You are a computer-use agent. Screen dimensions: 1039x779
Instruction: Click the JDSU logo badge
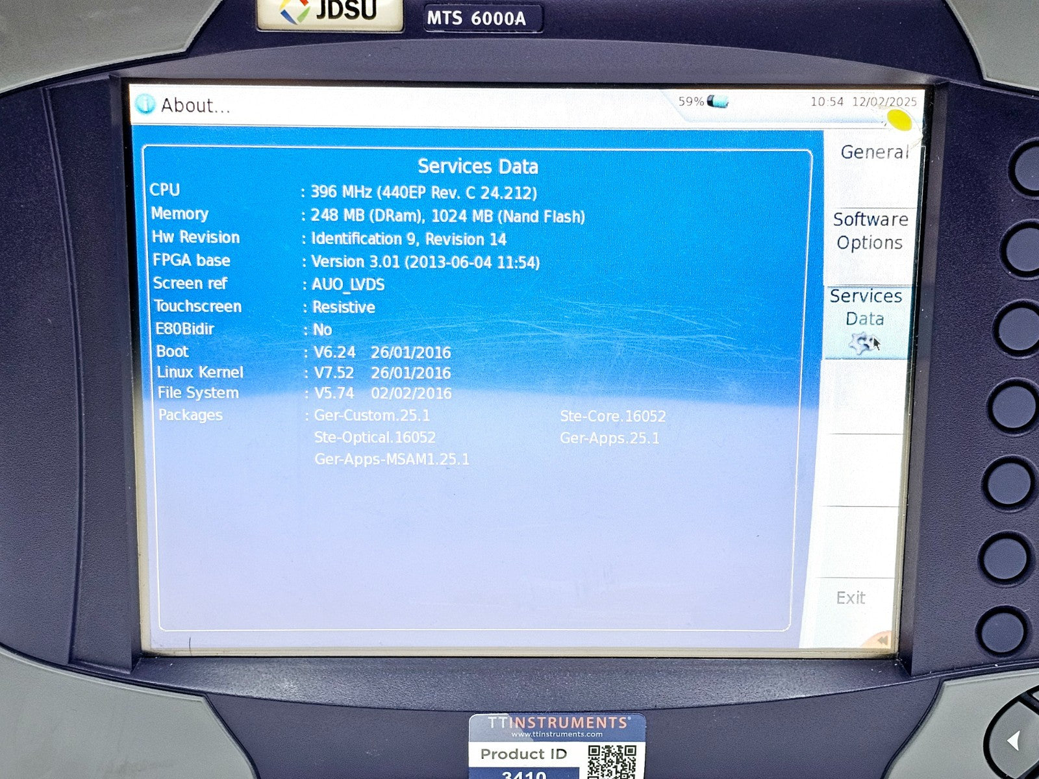(330, 13)
